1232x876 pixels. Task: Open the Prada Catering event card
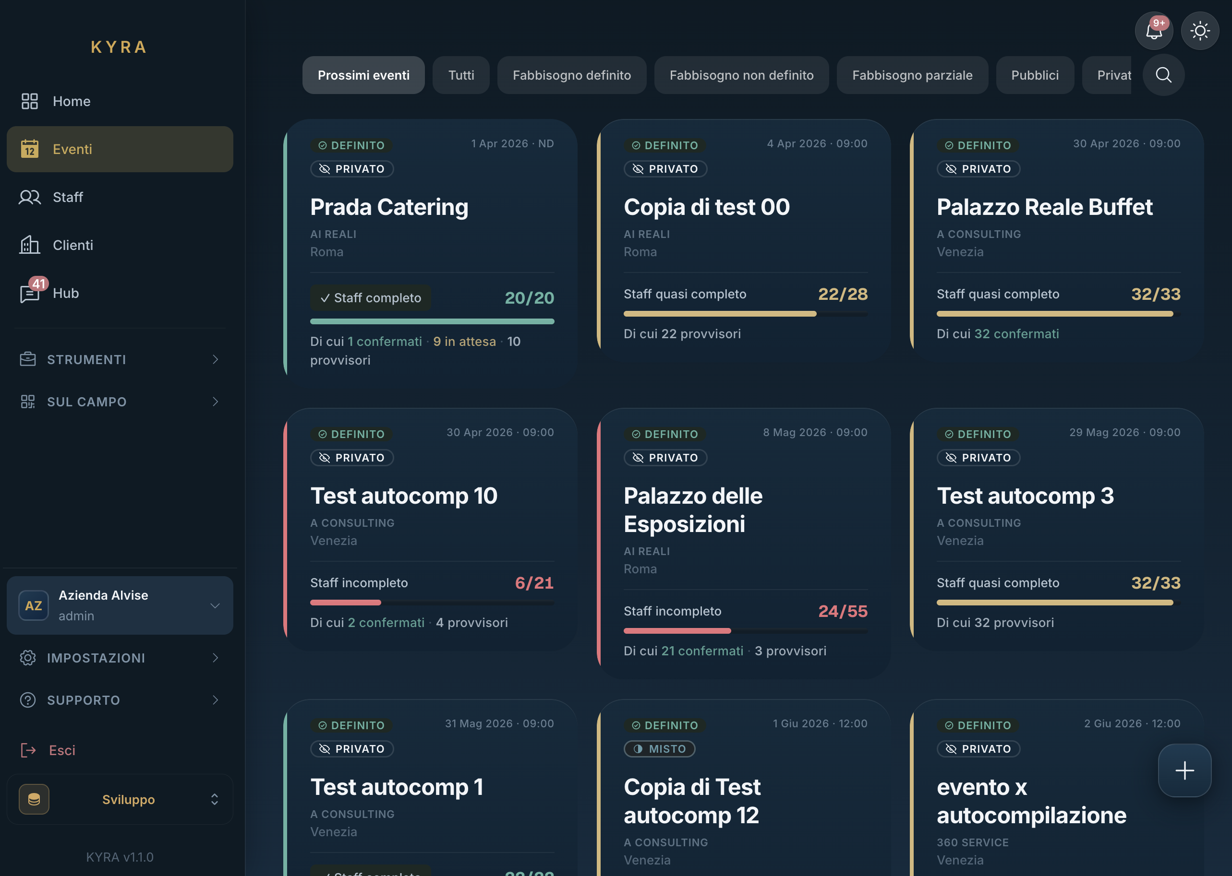(x=389, y=208)
